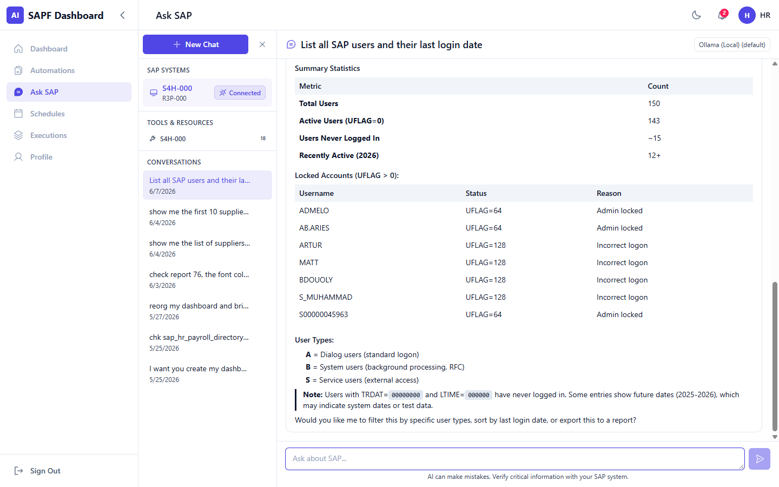The image size is (779, 487).
Task: Click the chat icon beside conversation title
Action: pos(291,45)
